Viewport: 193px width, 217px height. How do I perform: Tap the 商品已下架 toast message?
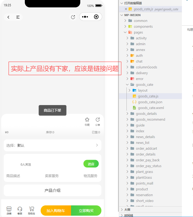(53, 110)
